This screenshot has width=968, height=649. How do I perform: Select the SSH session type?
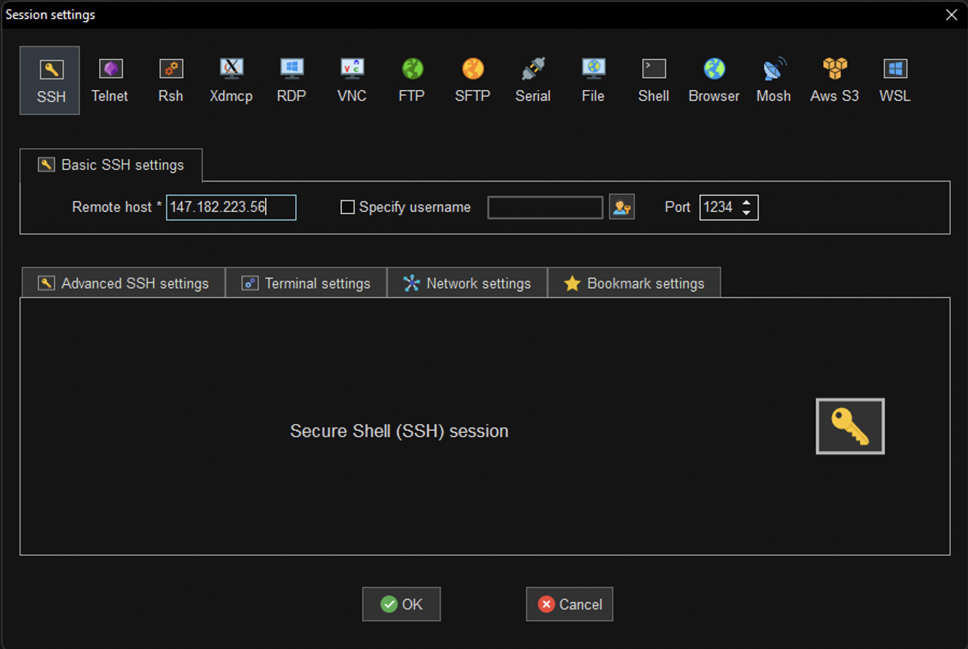(50, 80)
